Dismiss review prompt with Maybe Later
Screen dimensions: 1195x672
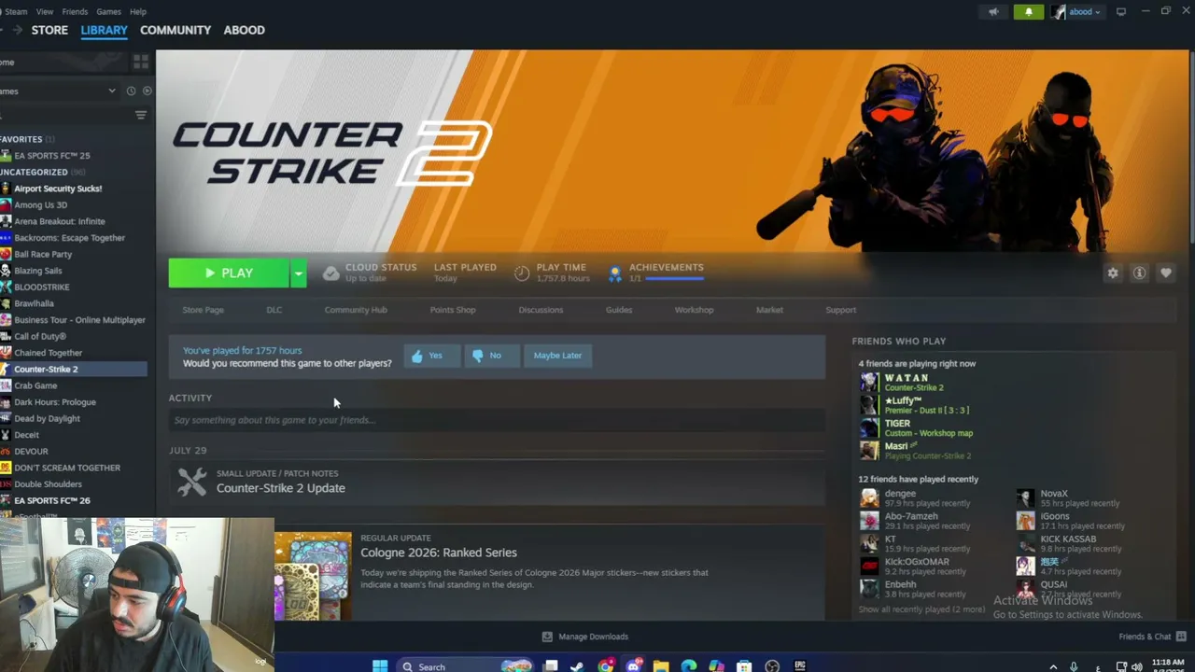point(557,356)
